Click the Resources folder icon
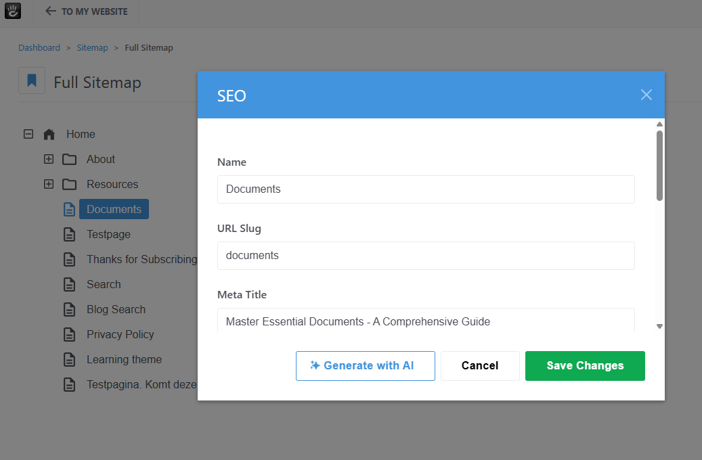The width and height of the screenshot is (702, 460). (69, 185)
